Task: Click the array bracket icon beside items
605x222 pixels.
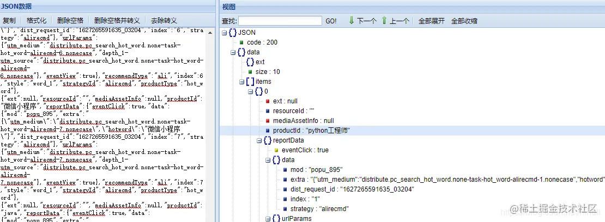Action: point(250,82)
